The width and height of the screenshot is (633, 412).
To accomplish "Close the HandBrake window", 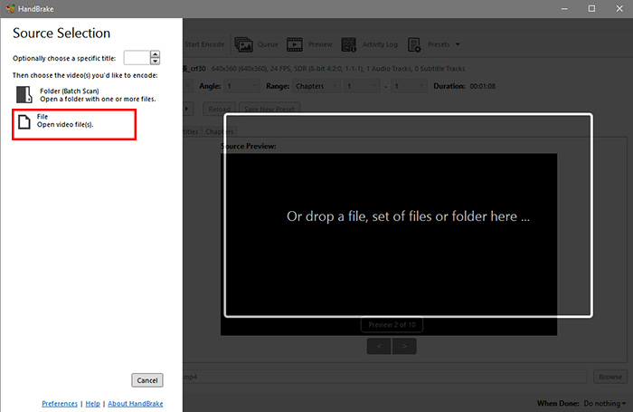I will click(x=619, y=8).
